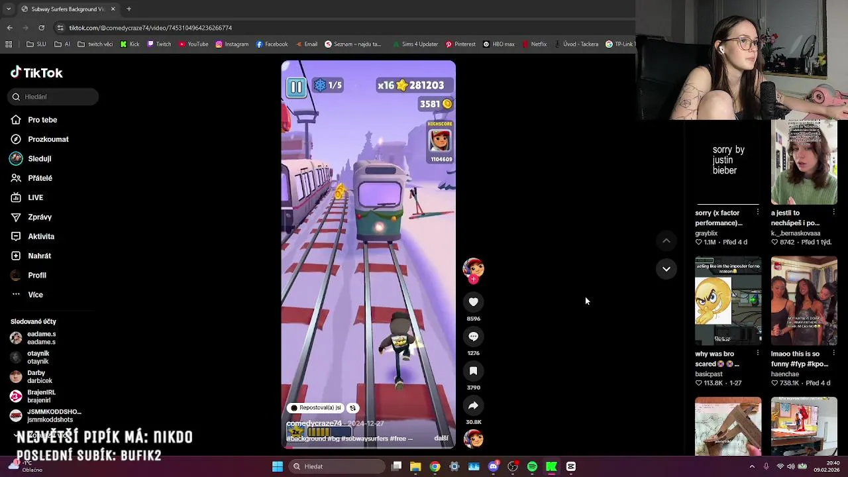This screenshot has height=477, width=848.
Task: Open the spinning sound disc avatar
Action: [473, 439]
